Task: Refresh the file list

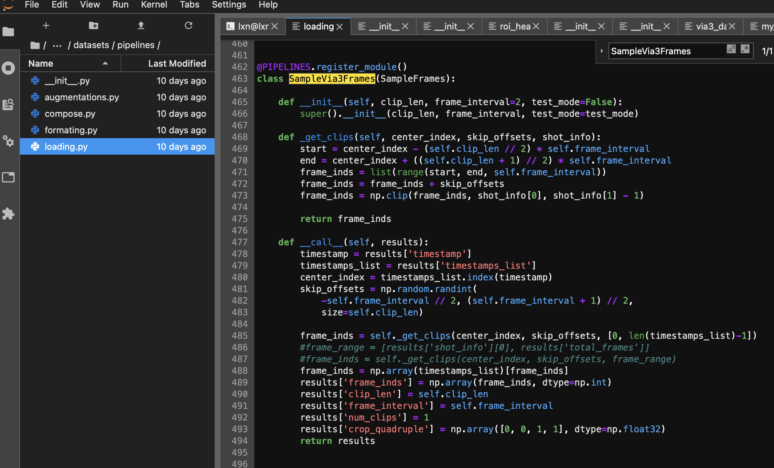Action: pyautogui.click(x=189, y=25)
